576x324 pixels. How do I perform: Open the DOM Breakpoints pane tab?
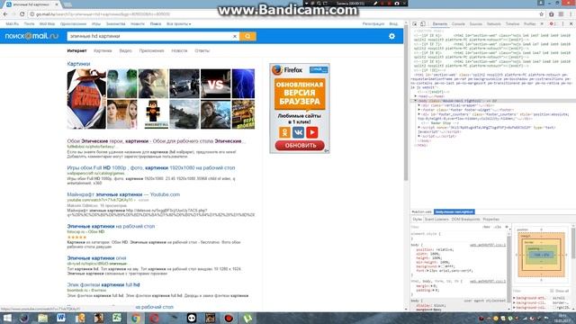465,220
